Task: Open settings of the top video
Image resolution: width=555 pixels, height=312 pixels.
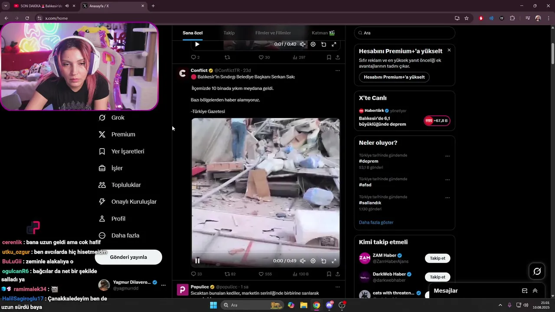Action: 313,44
